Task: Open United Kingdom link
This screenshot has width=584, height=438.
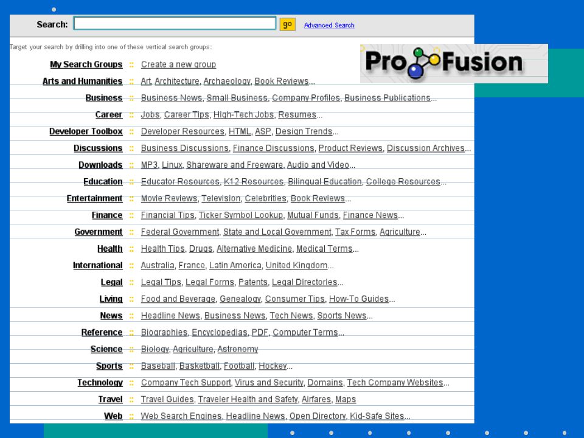Action: pyautogui.click(x=296, y=266)
